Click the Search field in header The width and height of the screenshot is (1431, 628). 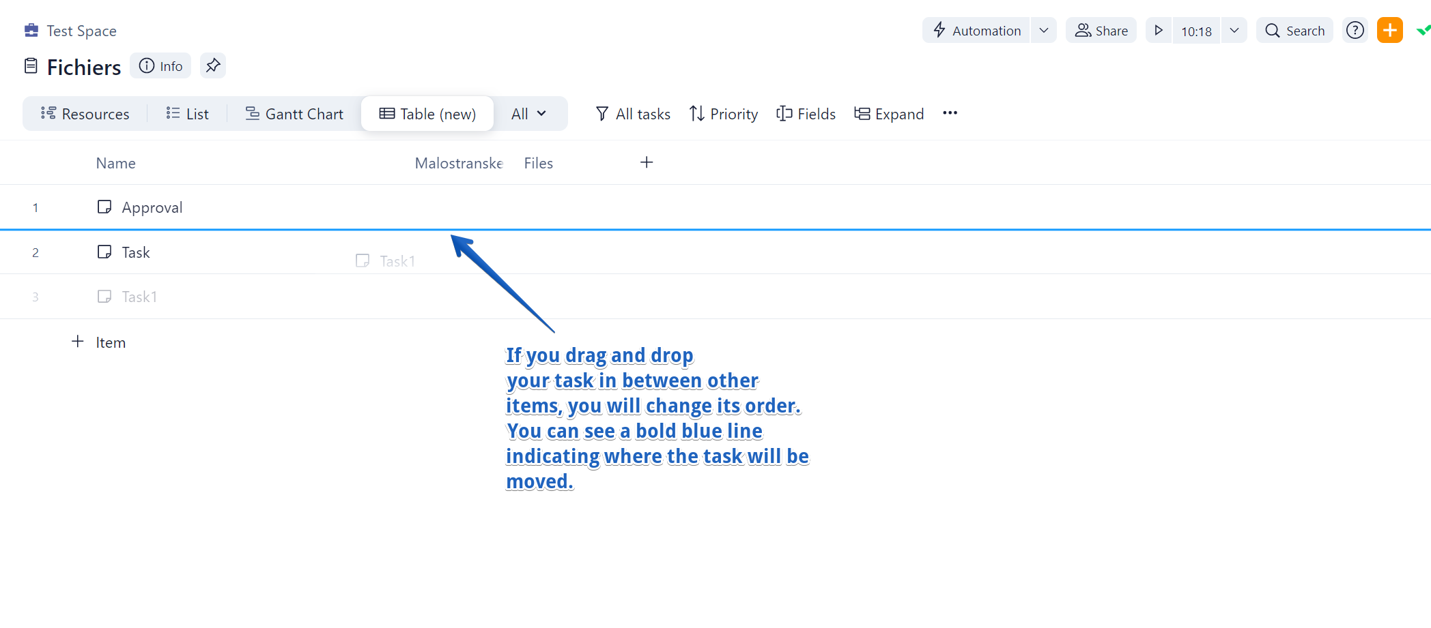point(1294,31)
